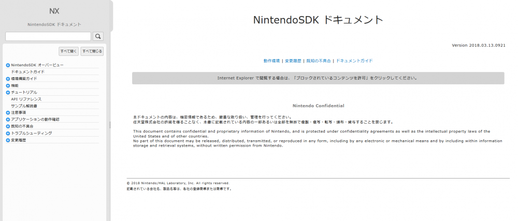Open NintendoSDK オーバービュー tree label
Viewport: 518px width, 221px height.
coord(37,65)
